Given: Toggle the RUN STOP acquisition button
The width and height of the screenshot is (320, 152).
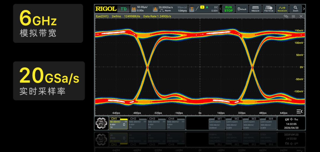Looking at the screenshot, I should coord(228,9).
